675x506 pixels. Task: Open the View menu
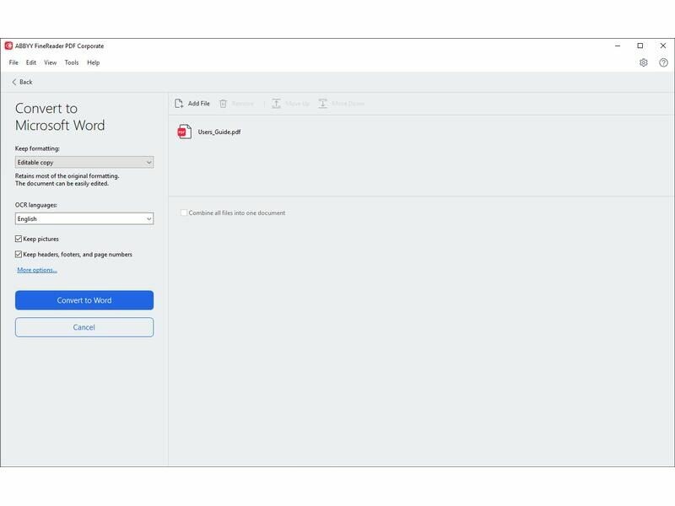51,62
